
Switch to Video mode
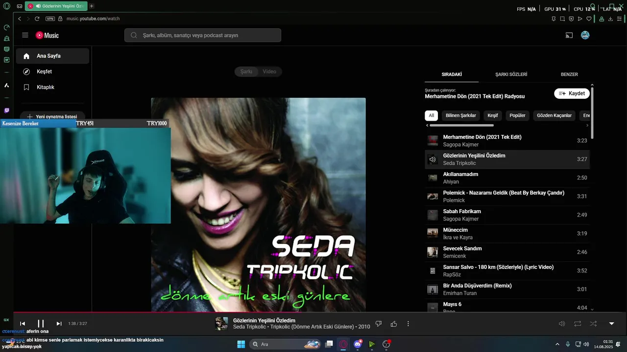click(x=269, y=71)
